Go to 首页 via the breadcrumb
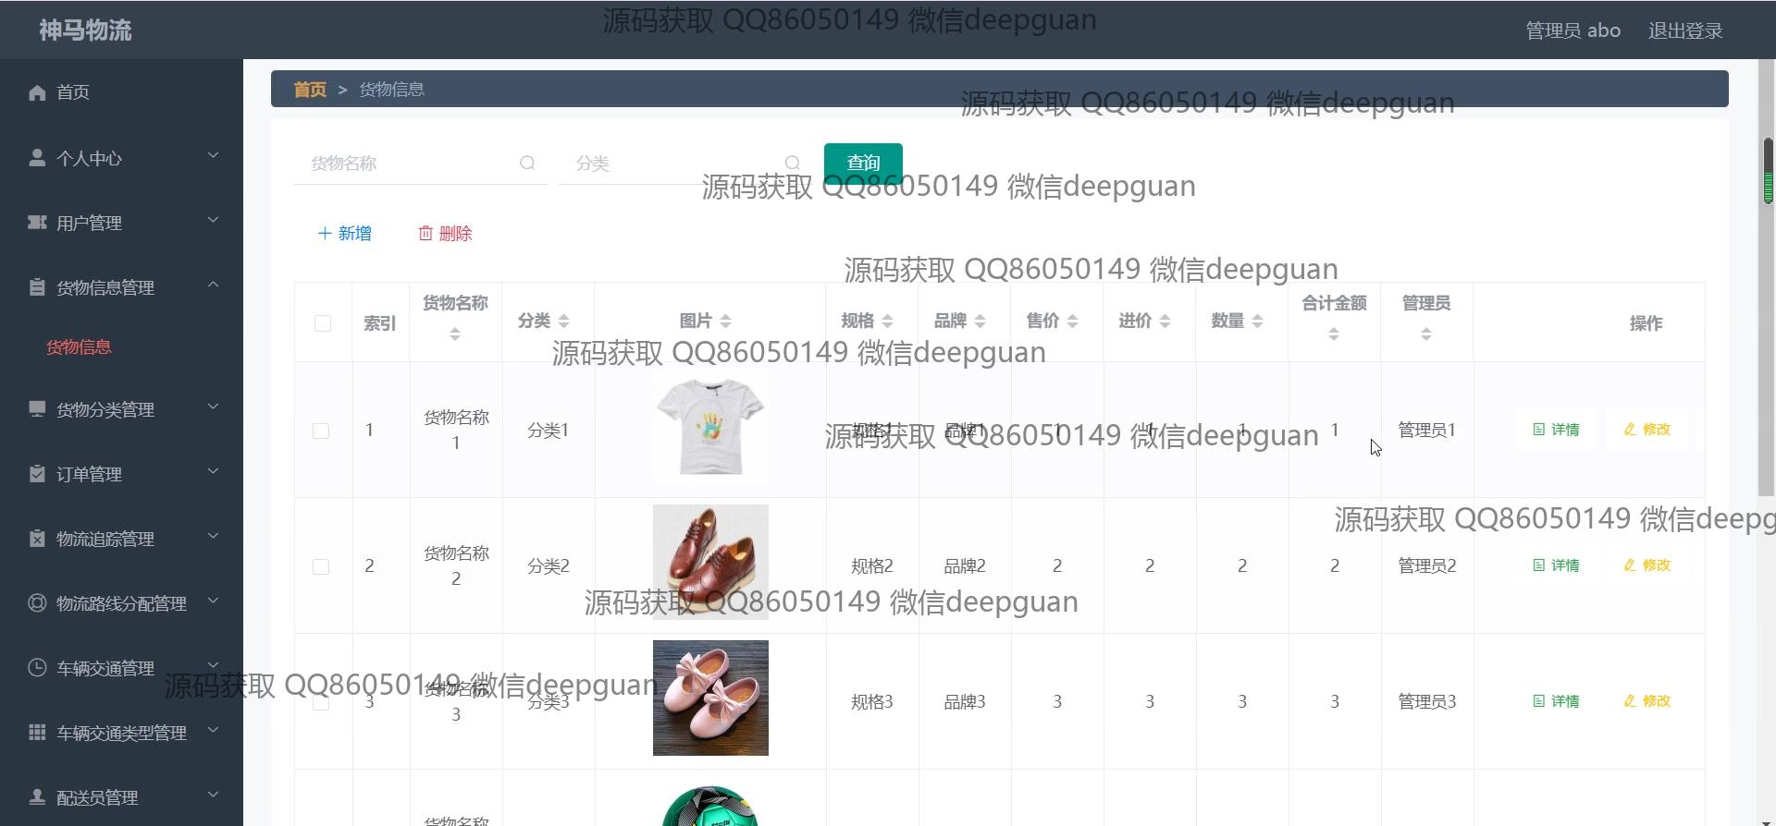 coord(310,90)
